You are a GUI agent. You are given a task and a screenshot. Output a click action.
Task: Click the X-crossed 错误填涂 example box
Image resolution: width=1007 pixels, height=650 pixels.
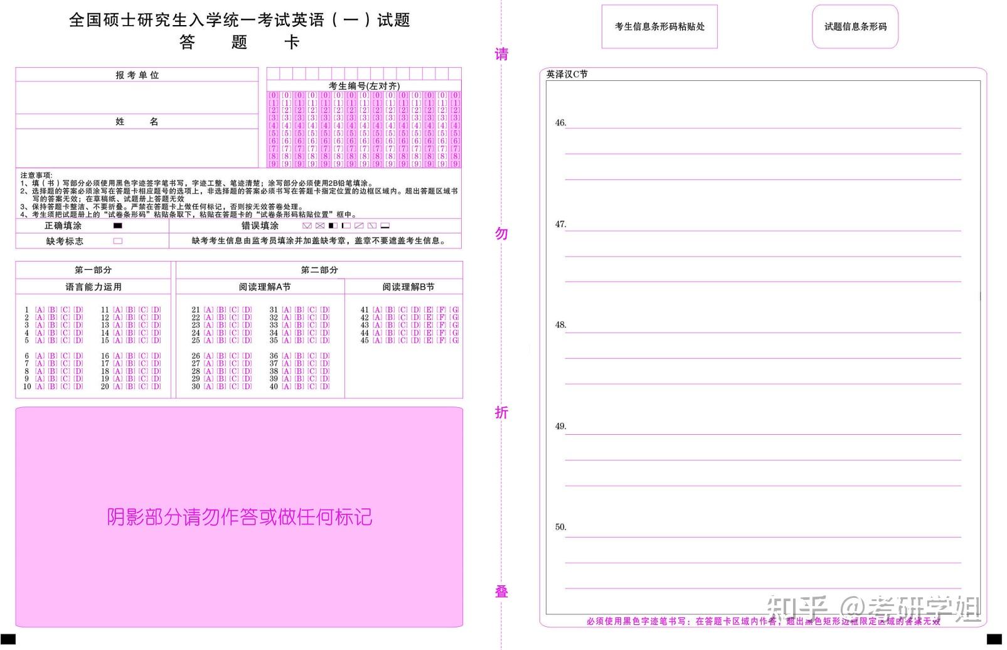(320, 226)
